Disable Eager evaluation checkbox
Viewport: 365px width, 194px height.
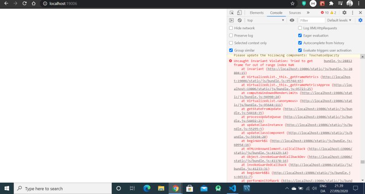[300, 36]
